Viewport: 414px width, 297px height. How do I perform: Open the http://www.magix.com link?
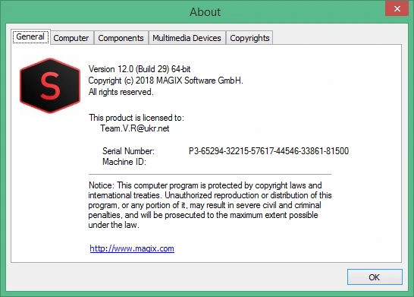pyautogui.click(x=132, y=248)
